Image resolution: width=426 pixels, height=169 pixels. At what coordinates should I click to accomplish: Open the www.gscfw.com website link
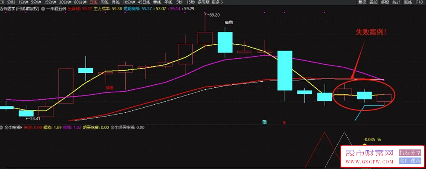coord(369,162)
